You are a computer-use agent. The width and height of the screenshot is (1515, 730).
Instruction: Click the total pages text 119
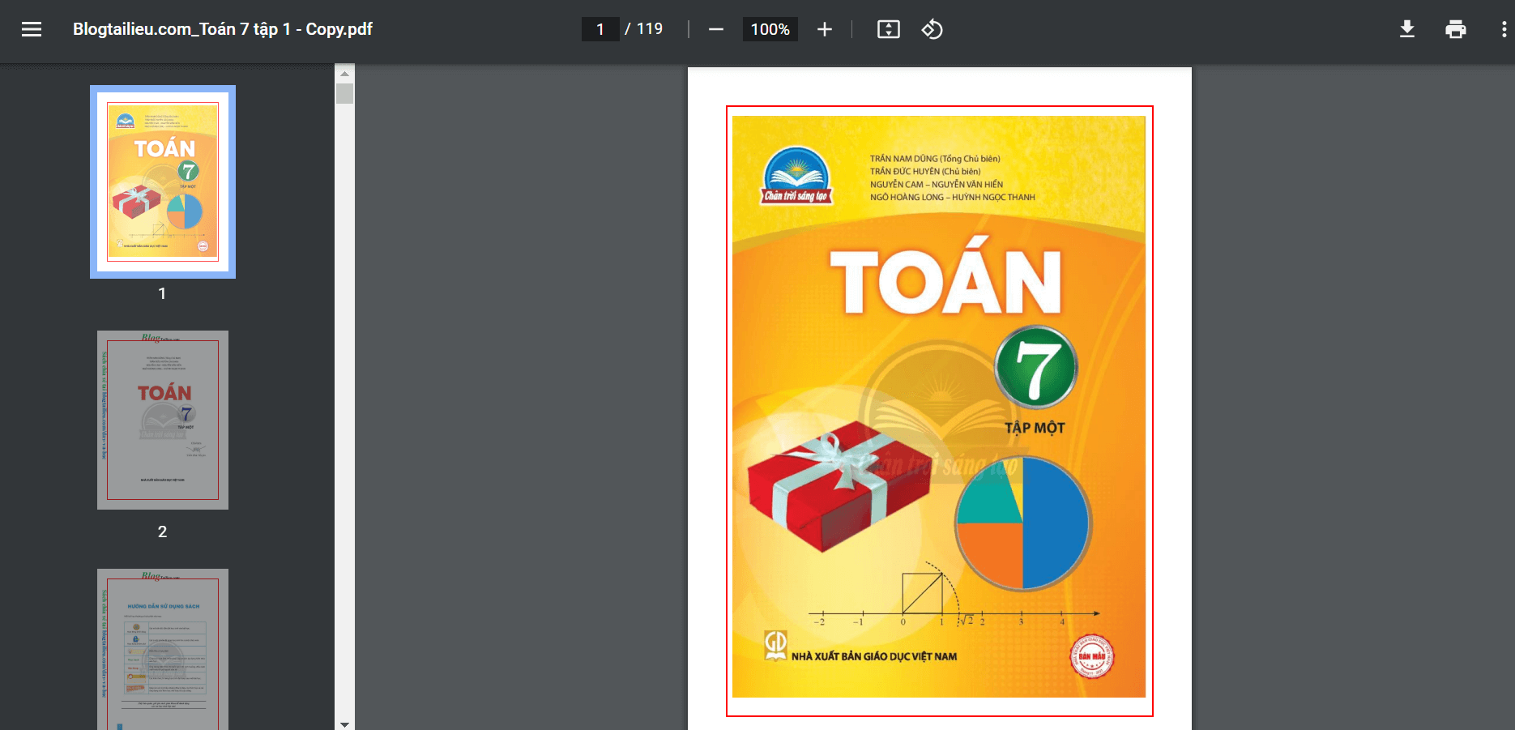(x=650, y=29)
